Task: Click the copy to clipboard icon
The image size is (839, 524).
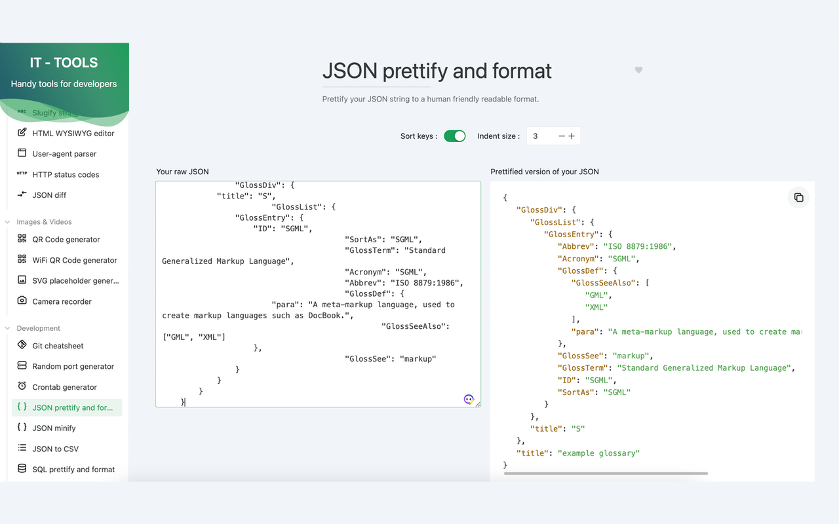Action: tap(798, 198)
